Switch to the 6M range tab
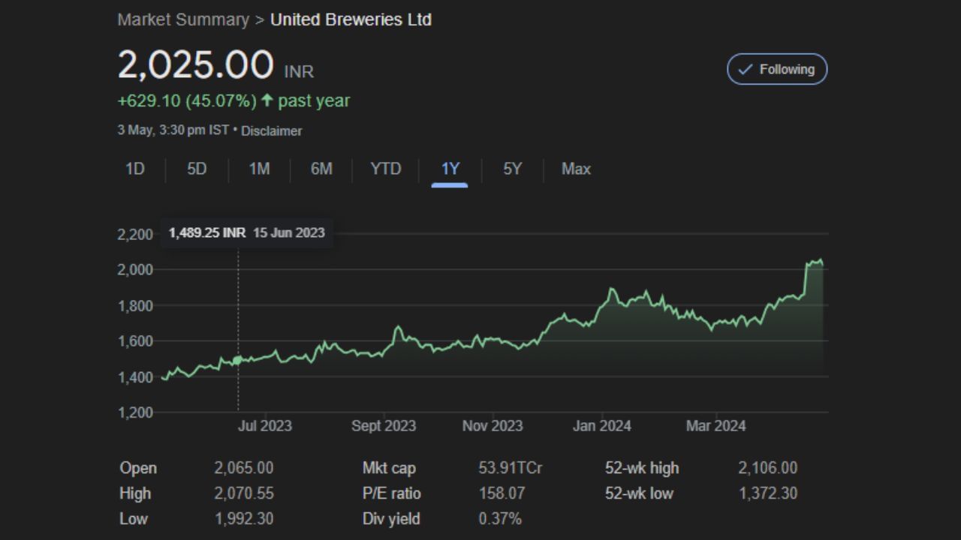 click(321, 169)
